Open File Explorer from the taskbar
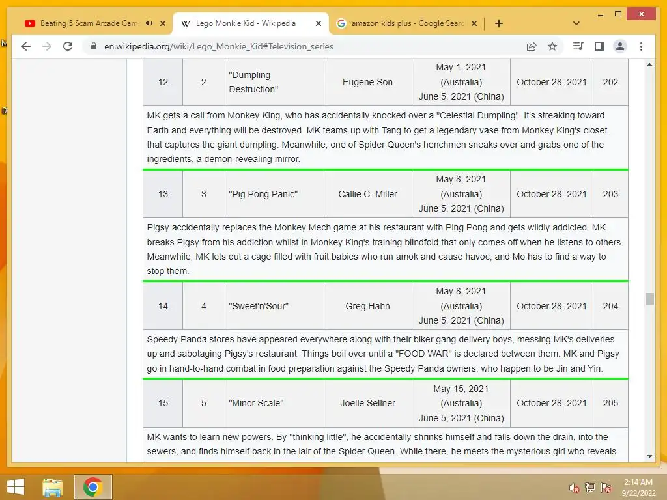The height and width of the screenshot is (500, 667). pos(53,487)
